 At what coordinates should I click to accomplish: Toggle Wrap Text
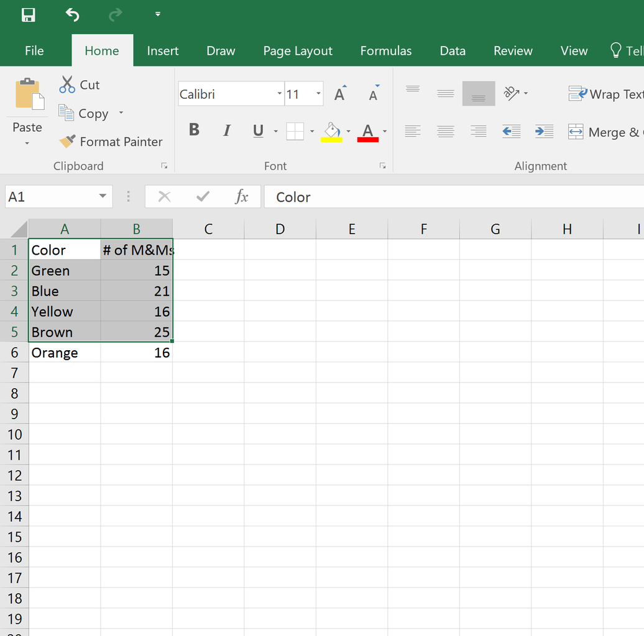[606, 94]
